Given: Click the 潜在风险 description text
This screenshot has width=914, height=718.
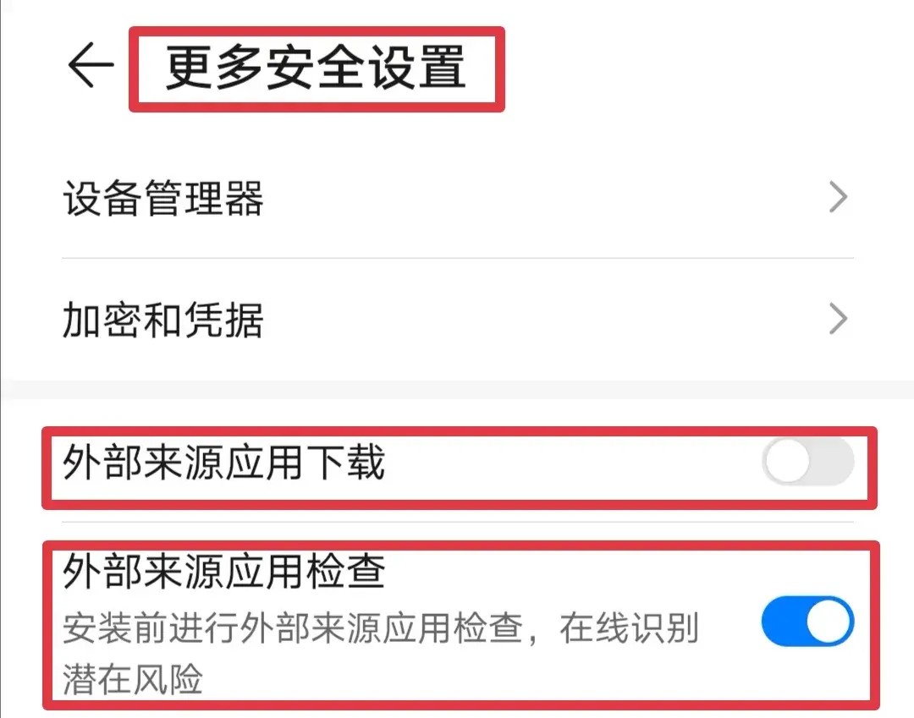Looking at the screenshot, I should [x=132, y=679].
